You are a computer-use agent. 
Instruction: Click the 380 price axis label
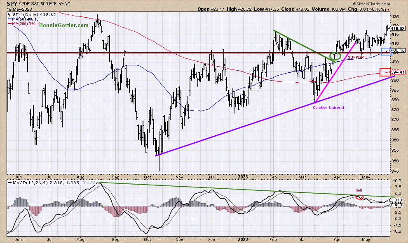click(395, 100)
